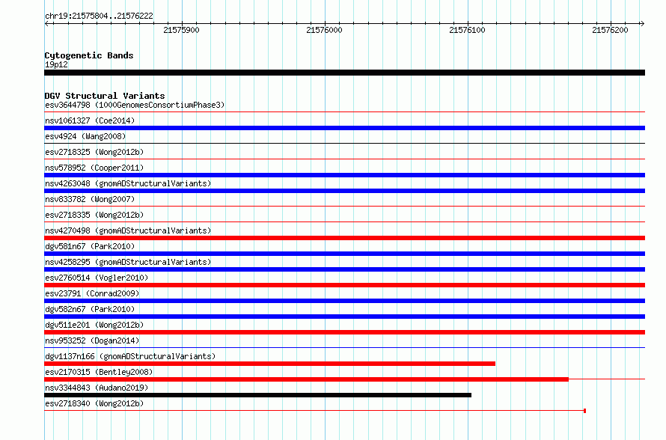Select the dgv511e201 (Wong2012b) label
Image resolution: width=666 pixels, height=440 pixels.
(94, 325)
